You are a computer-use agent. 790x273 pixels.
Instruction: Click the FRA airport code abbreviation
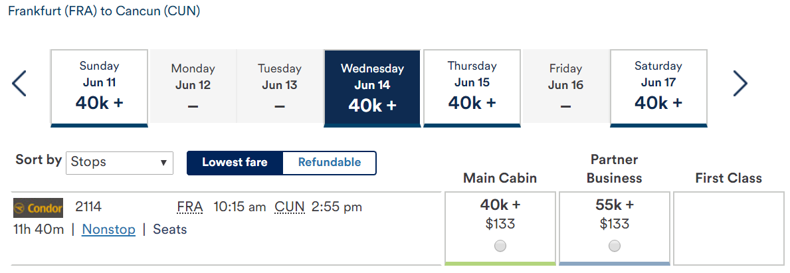190,207
